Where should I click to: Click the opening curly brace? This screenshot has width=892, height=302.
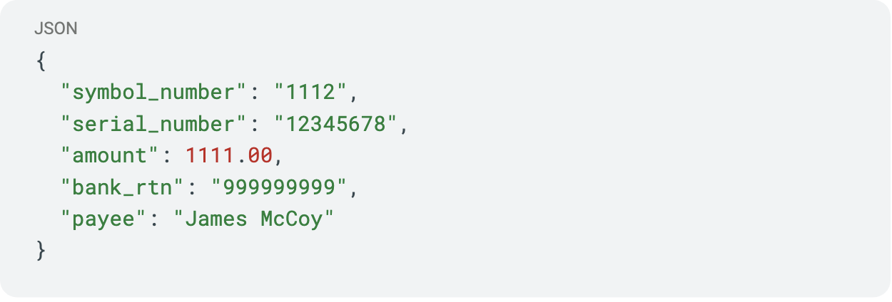[41, 61]
